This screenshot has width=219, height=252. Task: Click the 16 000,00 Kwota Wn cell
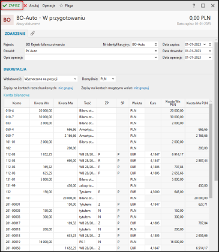pyautogui.click(x=41, y=242)
